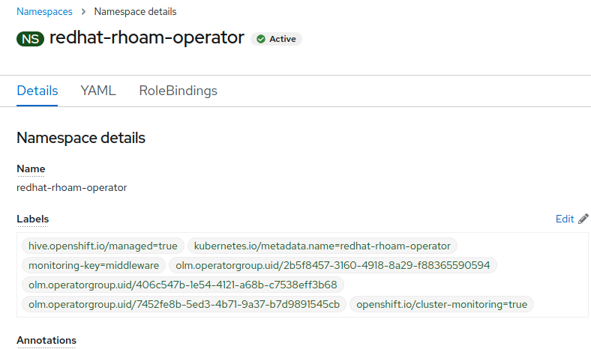Image resolution: width=591 pixels, height=349 pixels.
Task: Click the redhat-rhoam-operator page title
Action: click(x=147, y=38)
